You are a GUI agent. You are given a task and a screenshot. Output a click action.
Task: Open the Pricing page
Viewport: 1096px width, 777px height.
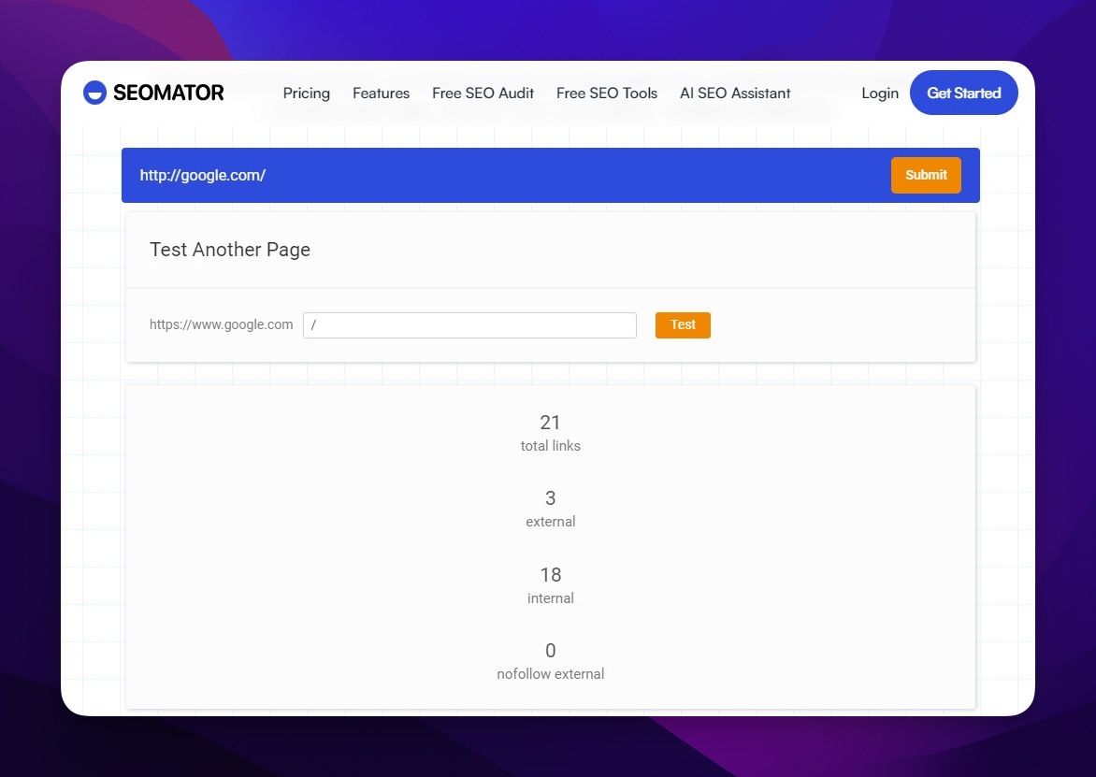306,94
